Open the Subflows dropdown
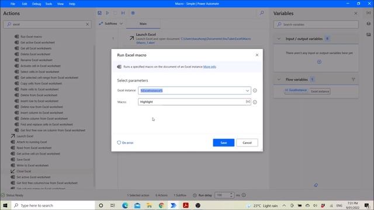Viewport: 374px width, 210px height. (111, 23)
